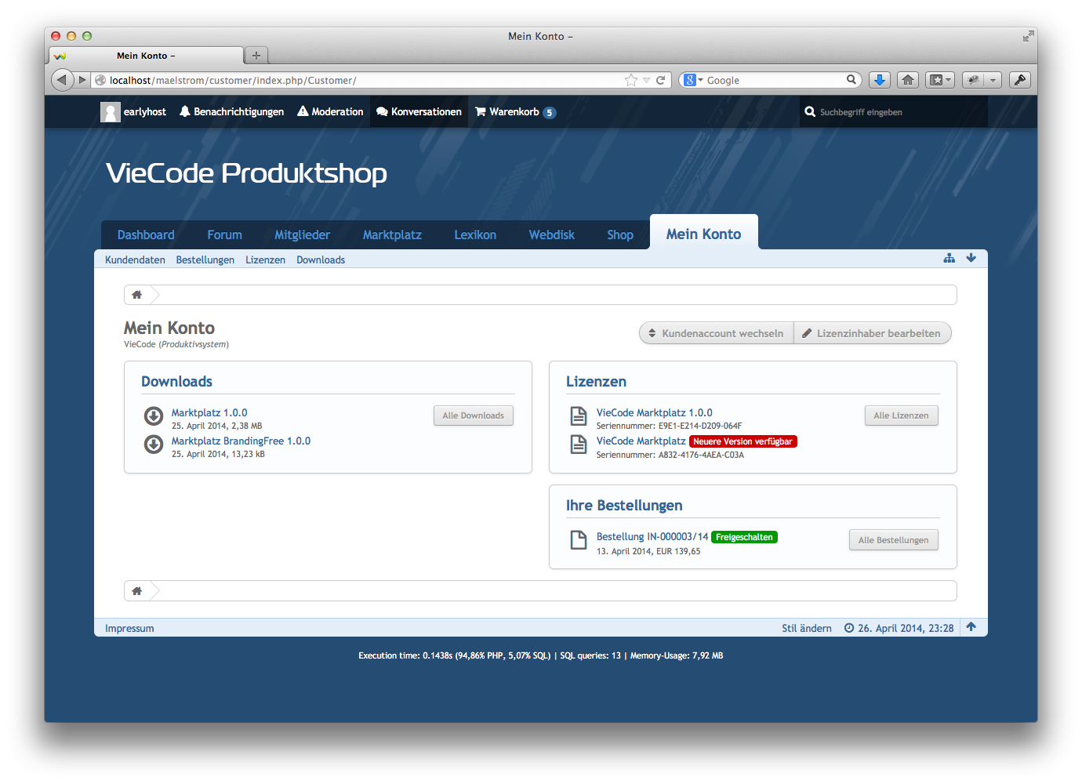
Task: Click the download icon beside Marktplatz 1.0.0
Action: pyautogui.click(x=154, y=416)
